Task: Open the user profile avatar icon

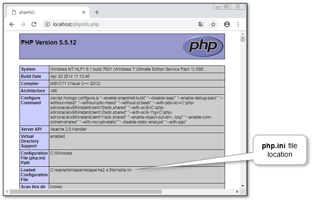Action: [227, 24]
